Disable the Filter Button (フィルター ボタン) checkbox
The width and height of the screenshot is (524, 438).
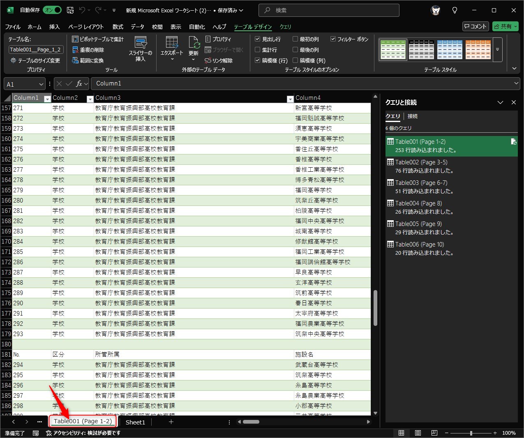(x=333, y=39)
